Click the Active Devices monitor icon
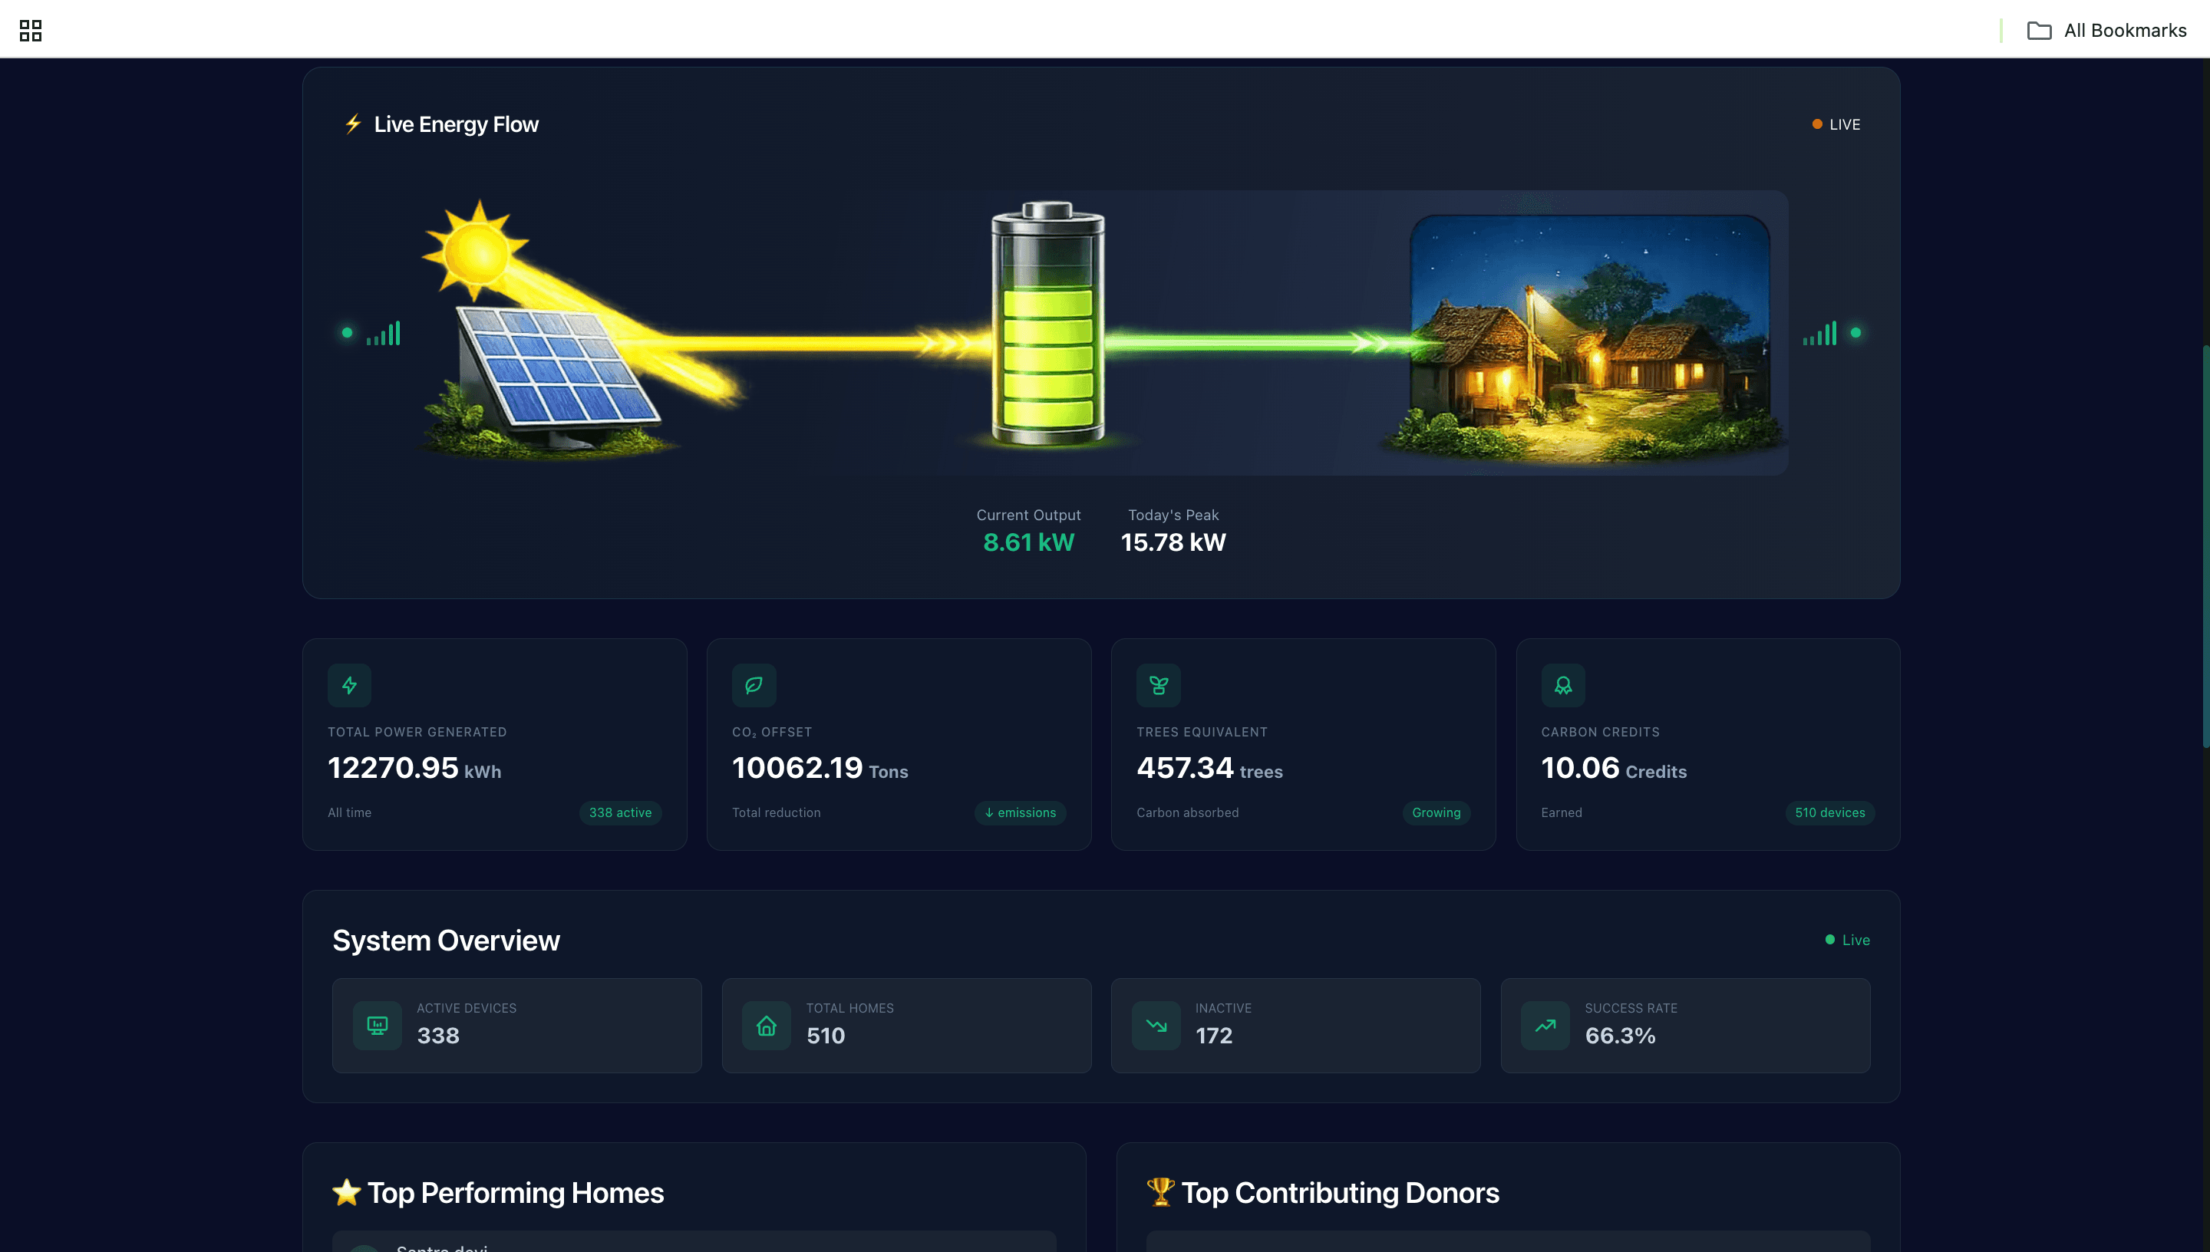 pos(377,1025)
